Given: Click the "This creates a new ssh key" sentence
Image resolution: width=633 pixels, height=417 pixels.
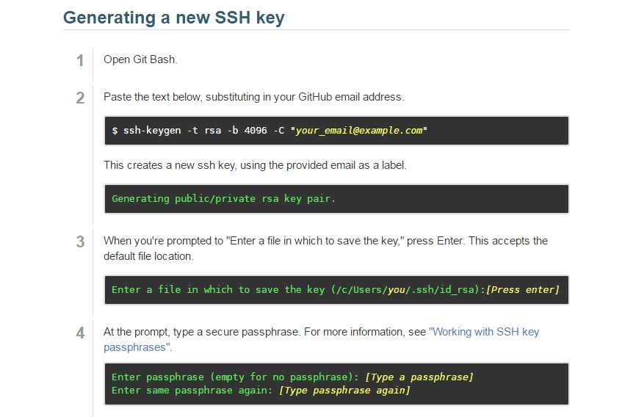Looking at the screenshot, I should click(x=255, y=165).
